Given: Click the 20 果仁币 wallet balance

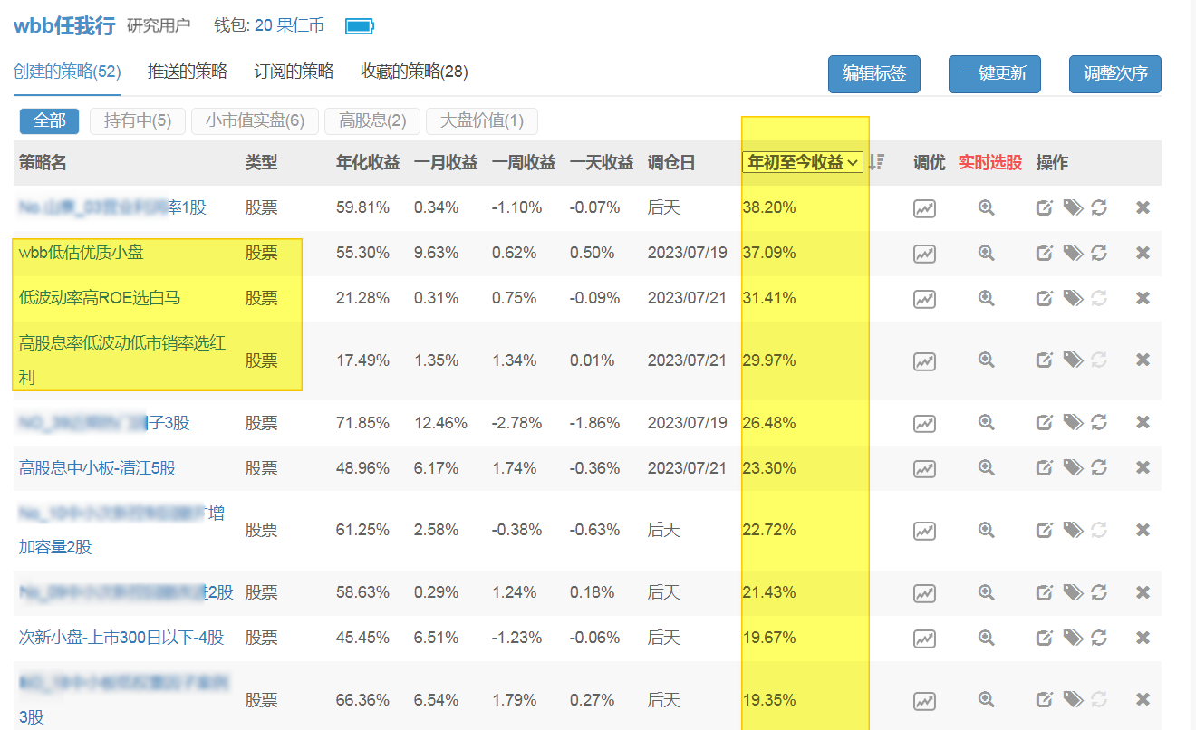Looking at the screenshot, I should pyautogui.click(x=288, y=25).
